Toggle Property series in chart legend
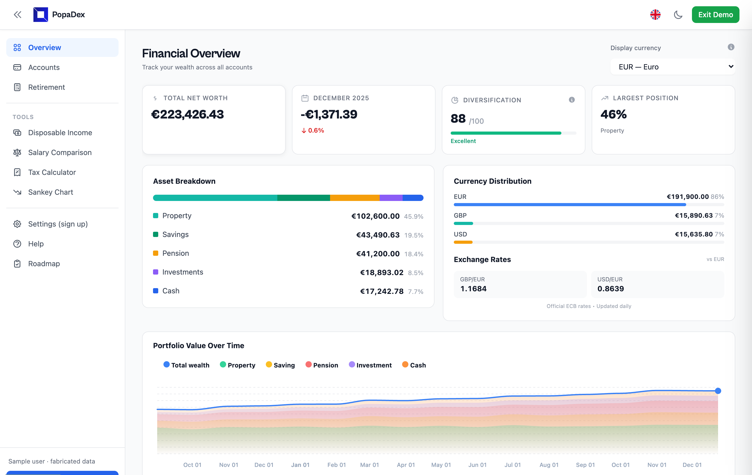752x475 pixels. click(x=237, y=365)
